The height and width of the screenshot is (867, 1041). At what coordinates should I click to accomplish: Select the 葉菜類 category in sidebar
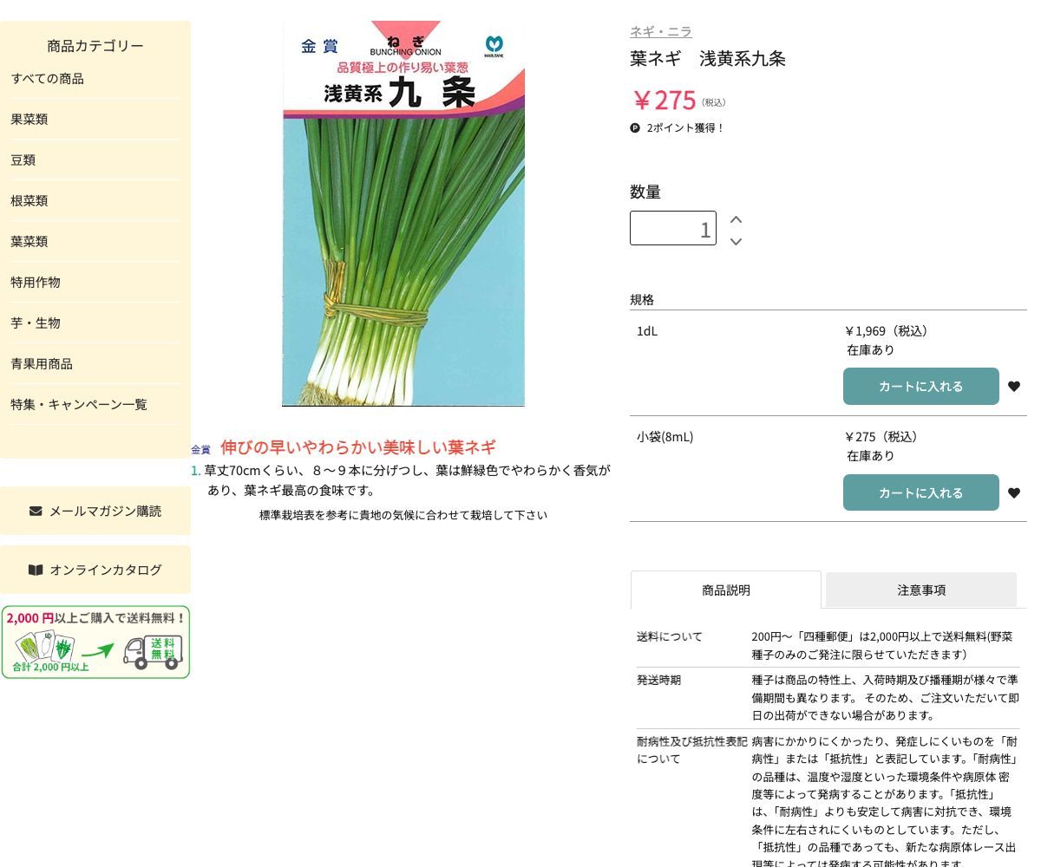[29, 241]
